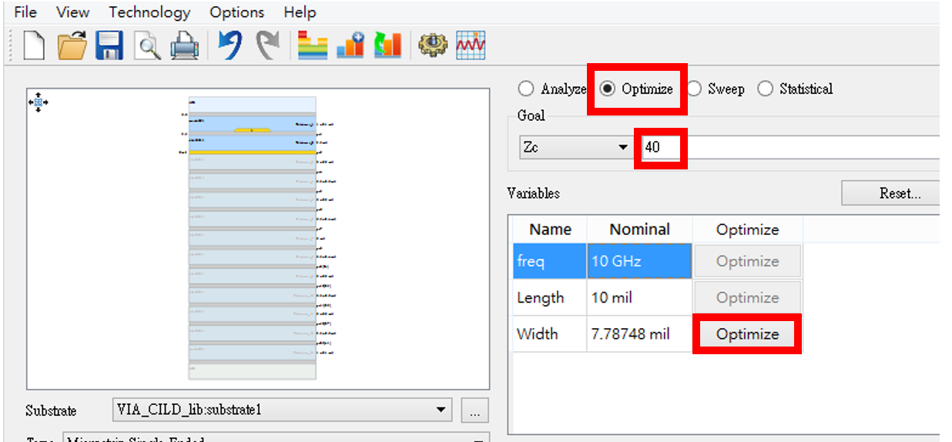Click the add substrate icon with plus
Screen dimensions: 952x442
pyautogui.click(x=350, y=45)
